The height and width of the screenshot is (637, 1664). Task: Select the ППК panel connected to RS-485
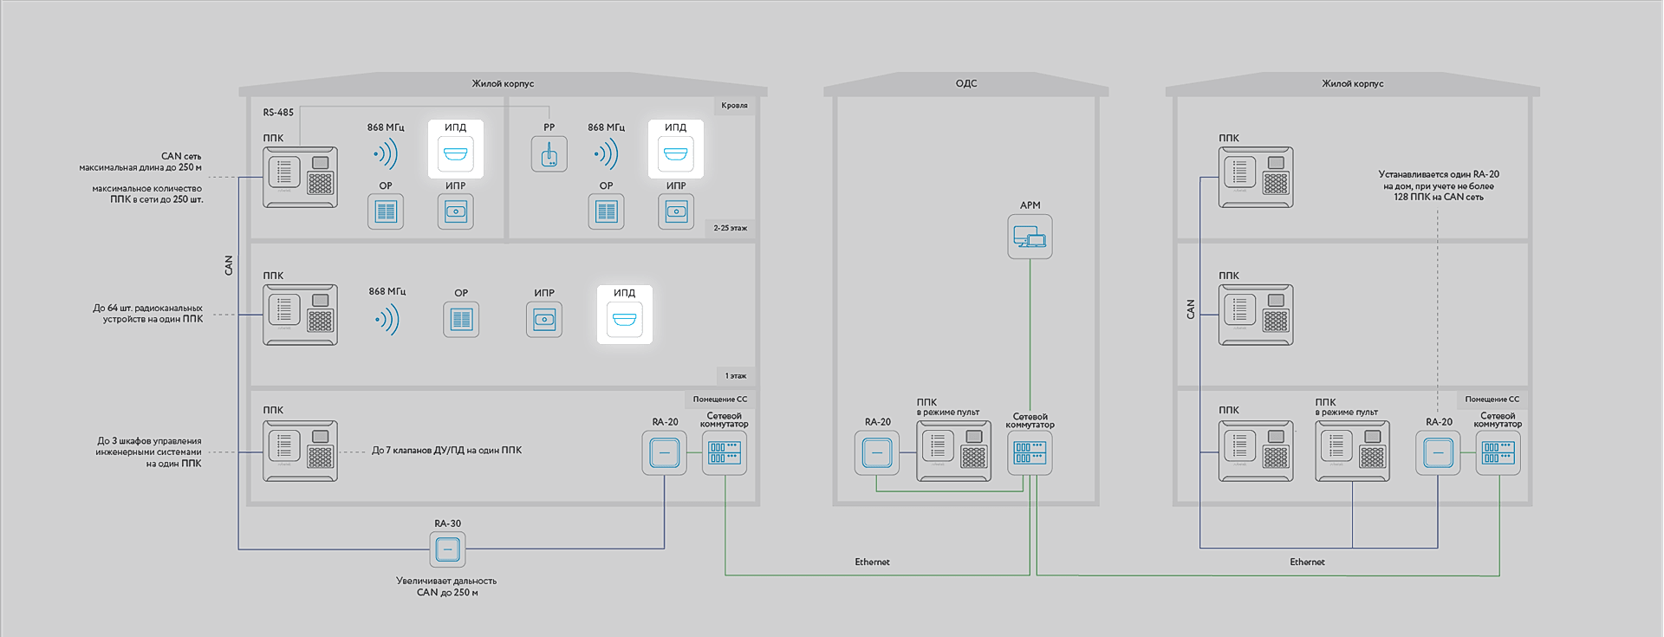point(300,177)
